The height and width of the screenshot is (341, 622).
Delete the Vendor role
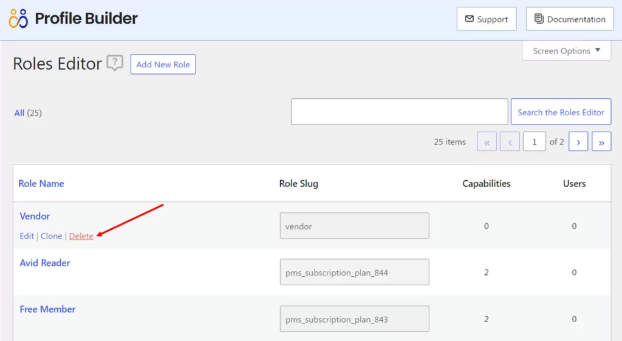pos(81,236)
